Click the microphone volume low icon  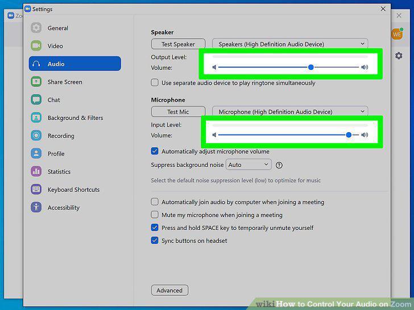[x=214, y=135]
